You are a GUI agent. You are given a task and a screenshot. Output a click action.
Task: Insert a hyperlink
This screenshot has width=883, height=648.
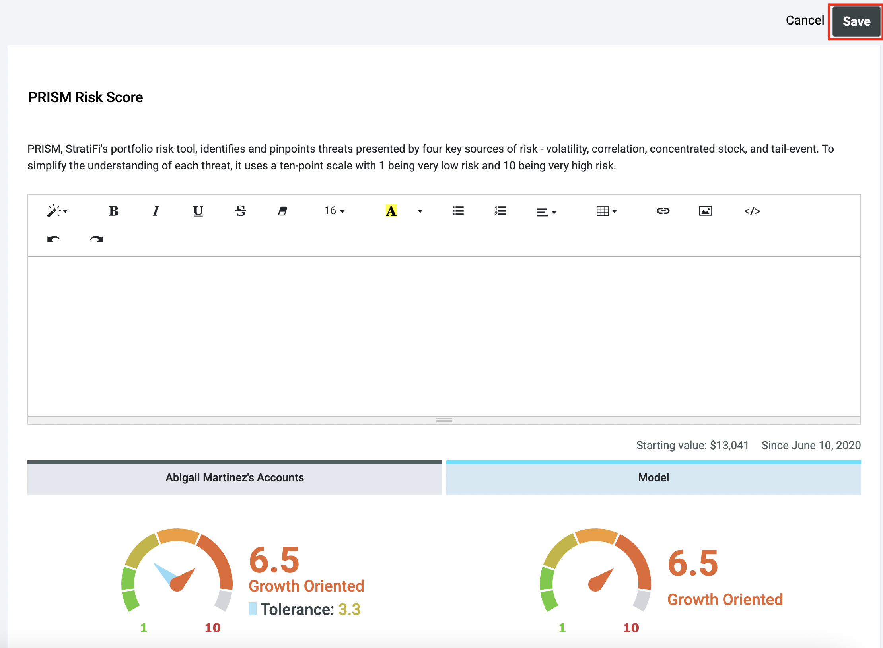coord(663,211)
